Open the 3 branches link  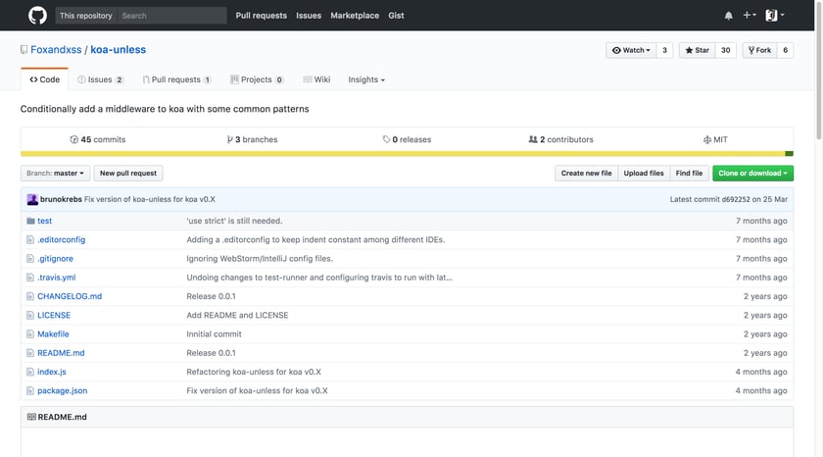(252, 139)
